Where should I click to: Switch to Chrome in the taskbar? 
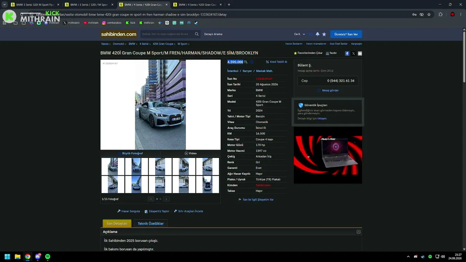tap(28, 257)
